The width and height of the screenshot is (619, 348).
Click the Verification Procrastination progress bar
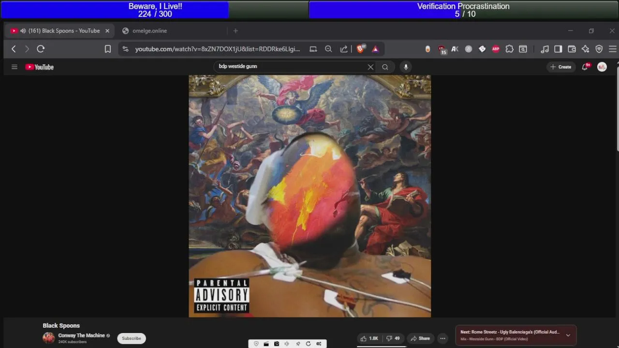[463, 10]
